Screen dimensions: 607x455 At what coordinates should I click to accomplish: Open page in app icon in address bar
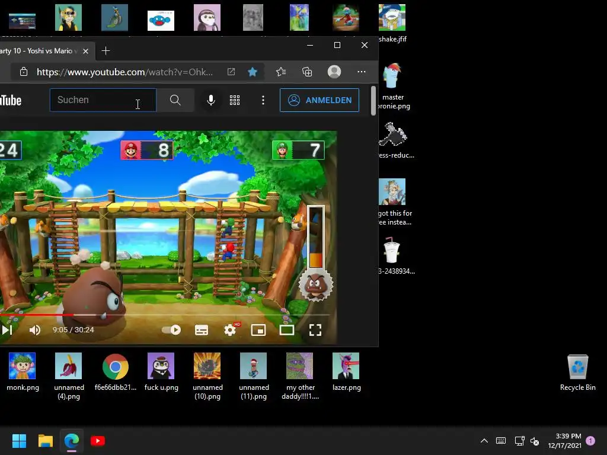click(x=231, y=72)
